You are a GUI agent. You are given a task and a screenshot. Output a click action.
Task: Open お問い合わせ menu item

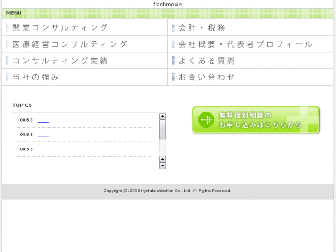pos(250,77)
